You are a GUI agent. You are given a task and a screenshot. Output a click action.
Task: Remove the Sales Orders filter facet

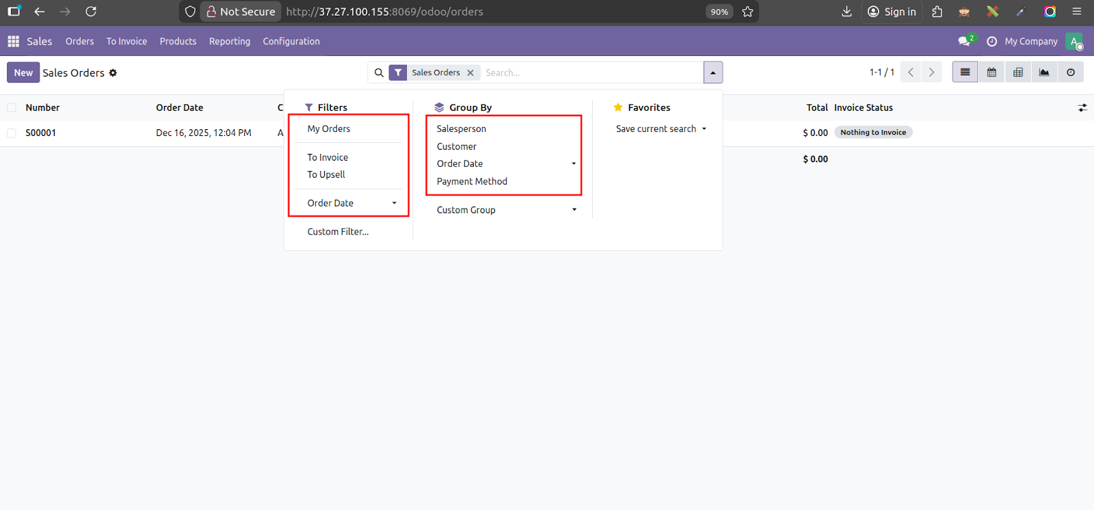coord(470,73)
